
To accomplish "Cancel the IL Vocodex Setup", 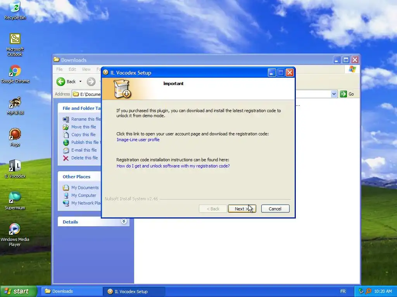I will pyautogui.click(x=275, y=208).
